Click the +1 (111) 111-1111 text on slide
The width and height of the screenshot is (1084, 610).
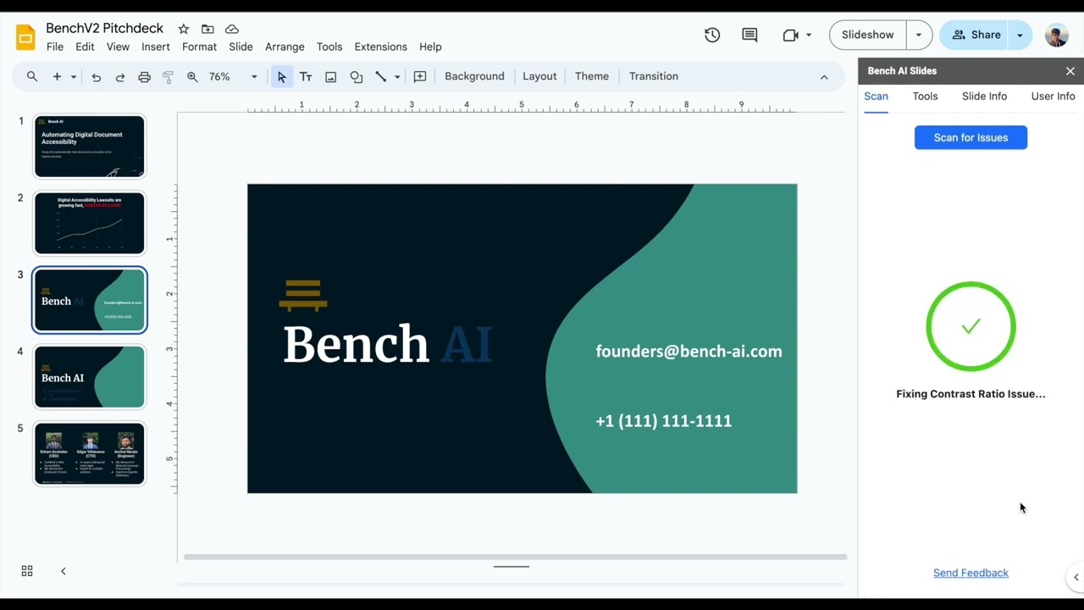pyautogui.click(x=663, y=421)
